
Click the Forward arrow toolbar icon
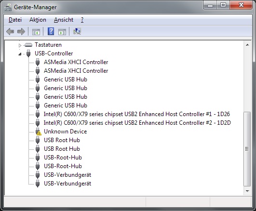tap(21, 31)
